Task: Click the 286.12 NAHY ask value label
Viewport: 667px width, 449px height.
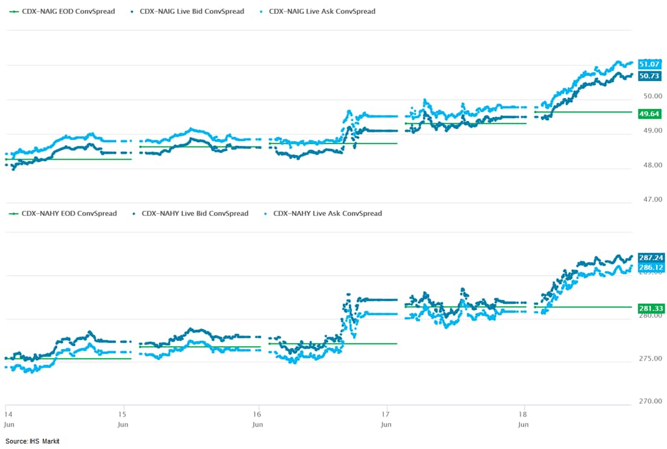Action: click(651, 267)
